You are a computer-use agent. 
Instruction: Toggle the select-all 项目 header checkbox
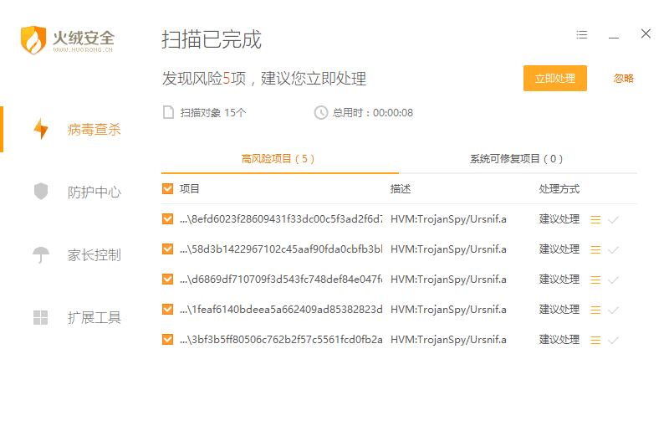(x=168, y=189)
